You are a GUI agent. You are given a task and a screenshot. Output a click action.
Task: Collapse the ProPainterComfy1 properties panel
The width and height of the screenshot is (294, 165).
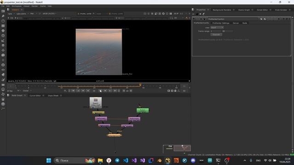[194, 19]
